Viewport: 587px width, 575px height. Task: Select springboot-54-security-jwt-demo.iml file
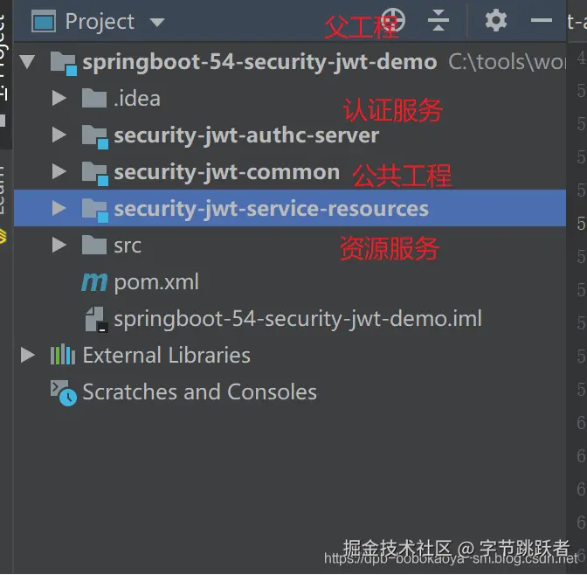pos(298,319)
